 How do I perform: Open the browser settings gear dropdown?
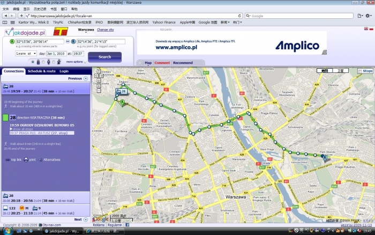(369, 16)
